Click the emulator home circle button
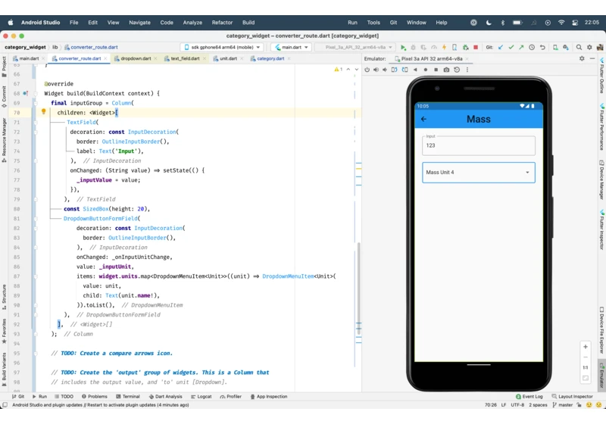This screenshot has height=424, width=606. tap(426, 70)
